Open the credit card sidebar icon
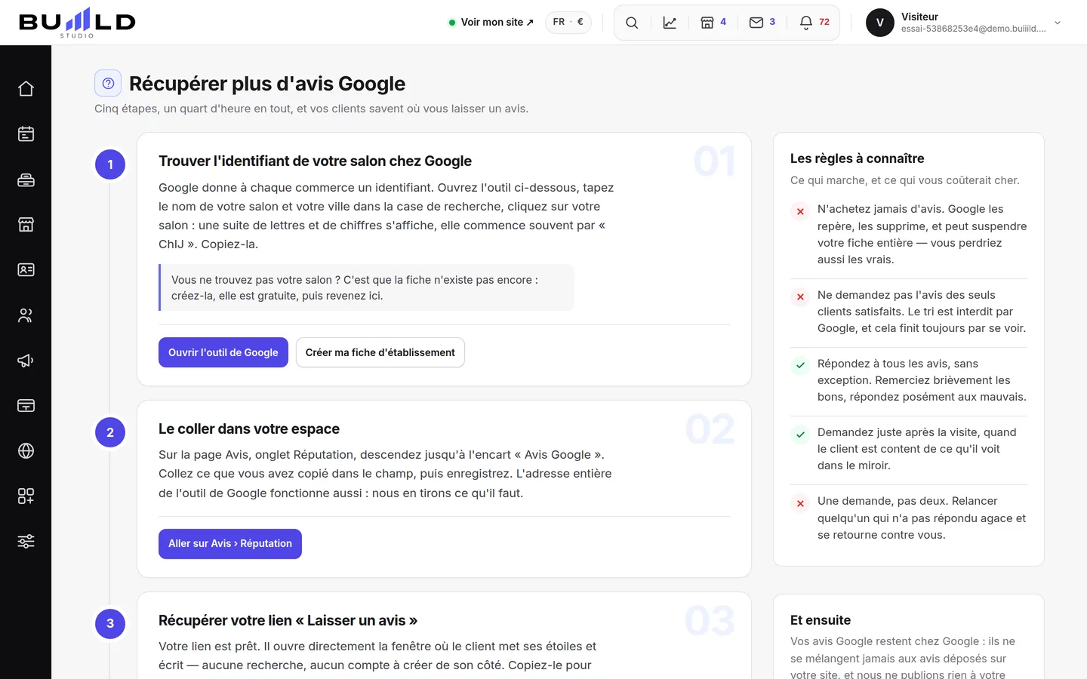 (x=26, y=405)
